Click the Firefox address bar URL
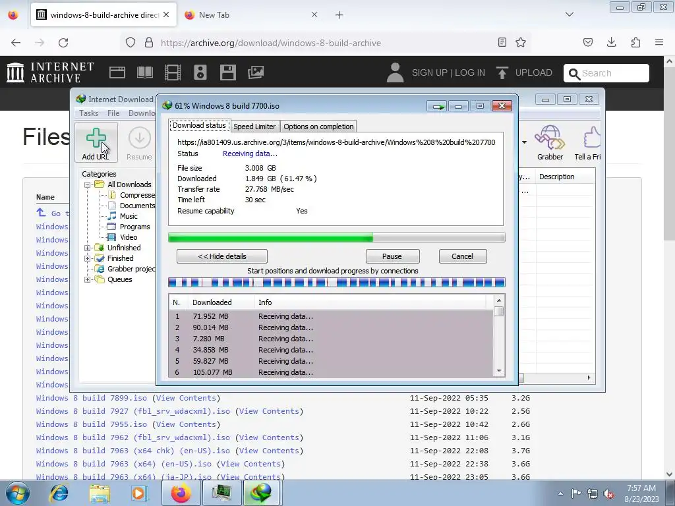Screen dimensions: 675x506 270,43
